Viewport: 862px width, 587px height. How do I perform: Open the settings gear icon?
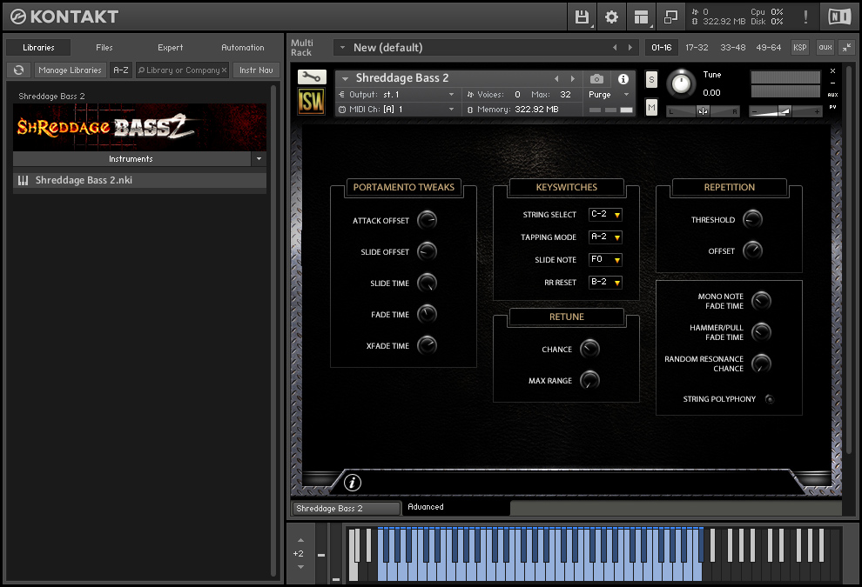coord(611,17)
